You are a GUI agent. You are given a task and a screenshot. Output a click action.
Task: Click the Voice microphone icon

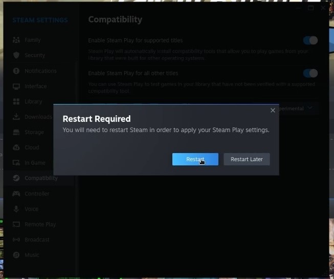[16, 209]
